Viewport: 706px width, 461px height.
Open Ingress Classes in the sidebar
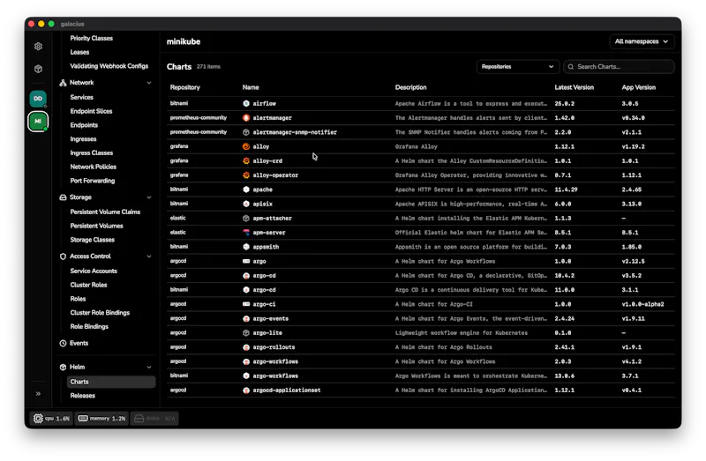pyautogui.click(x=92, y=152)
